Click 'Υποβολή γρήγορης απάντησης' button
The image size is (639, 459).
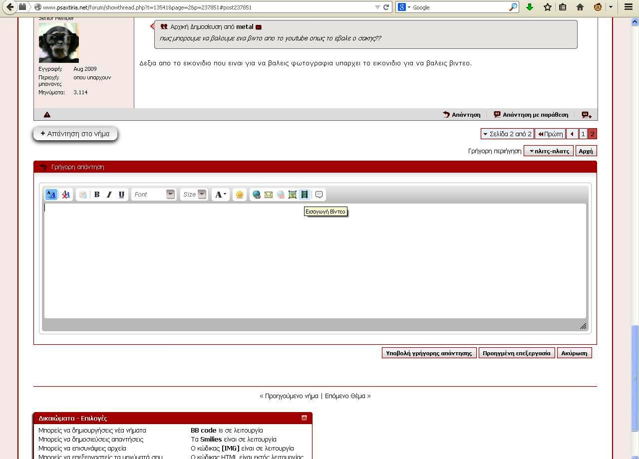pos(429,353)
